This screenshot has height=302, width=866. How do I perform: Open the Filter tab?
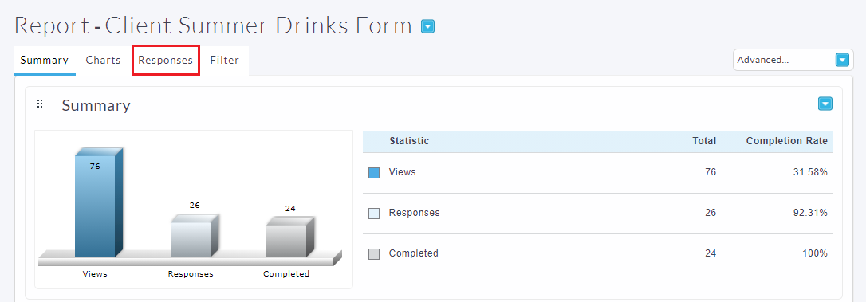click(224, 61)
